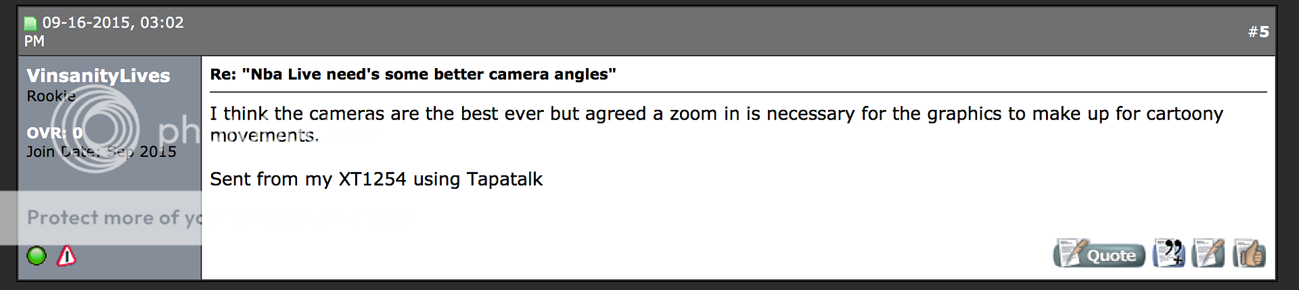Open post permalink #5
Image resolution: width=1299 pixels, height=290 pixels.
[1258, 32]
